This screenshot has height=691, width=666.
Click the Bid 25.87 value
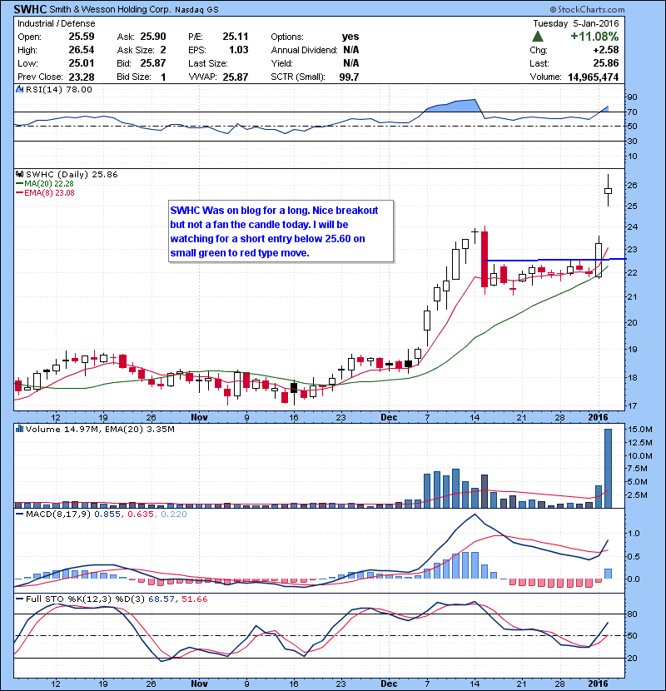coord(153,63)
